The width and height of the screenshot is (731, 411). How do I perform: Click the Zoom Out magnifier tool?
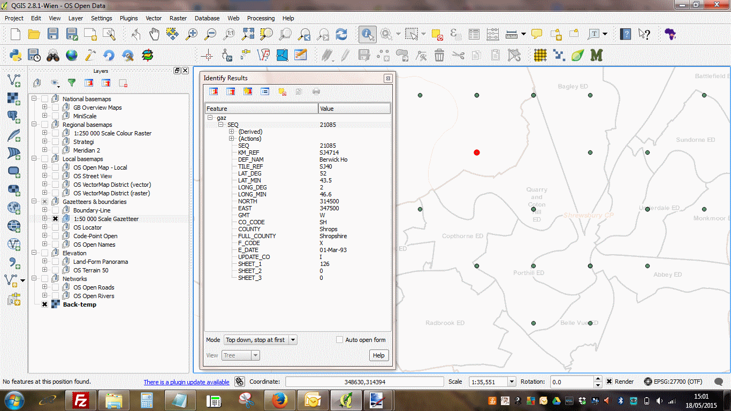[x=210, y=34]
